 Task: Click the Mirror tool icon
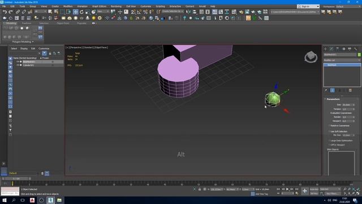pos(188,12)
